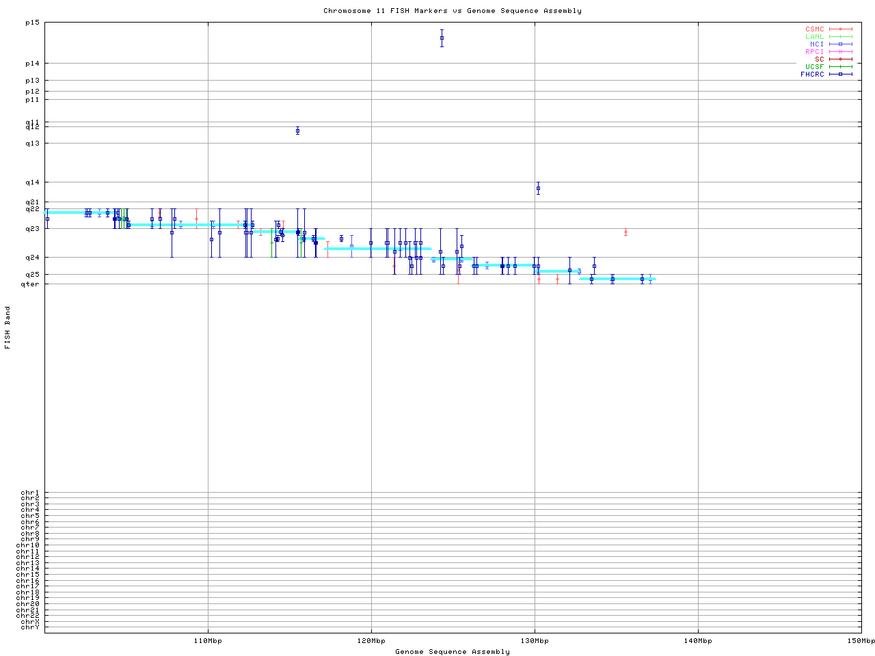Click the SC legend label
This screenshot has height=656, width=875.
(x=819, y=59)
